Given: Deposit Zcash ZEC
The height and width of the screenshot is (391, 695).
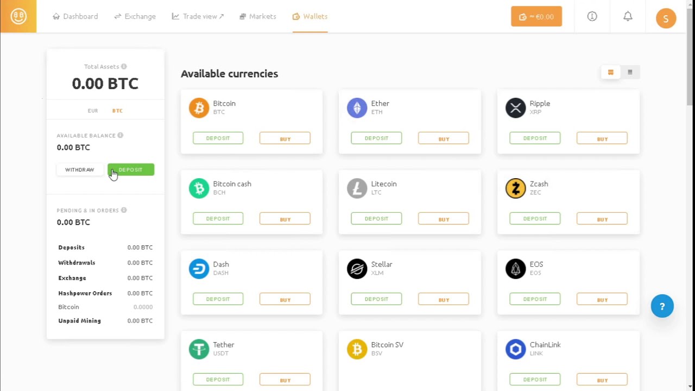Looking at the screenshot, I should [x=535, y=218].
